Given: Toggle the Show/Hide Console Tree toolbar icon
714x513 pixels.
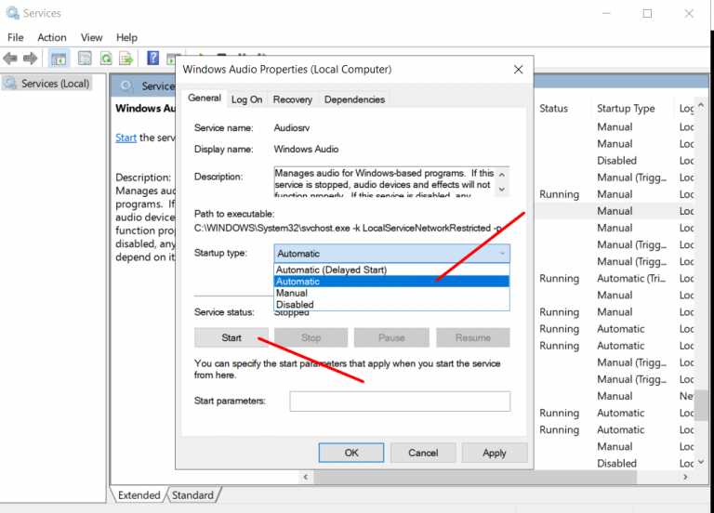Looking at the screenshot, I should point(59,59).
